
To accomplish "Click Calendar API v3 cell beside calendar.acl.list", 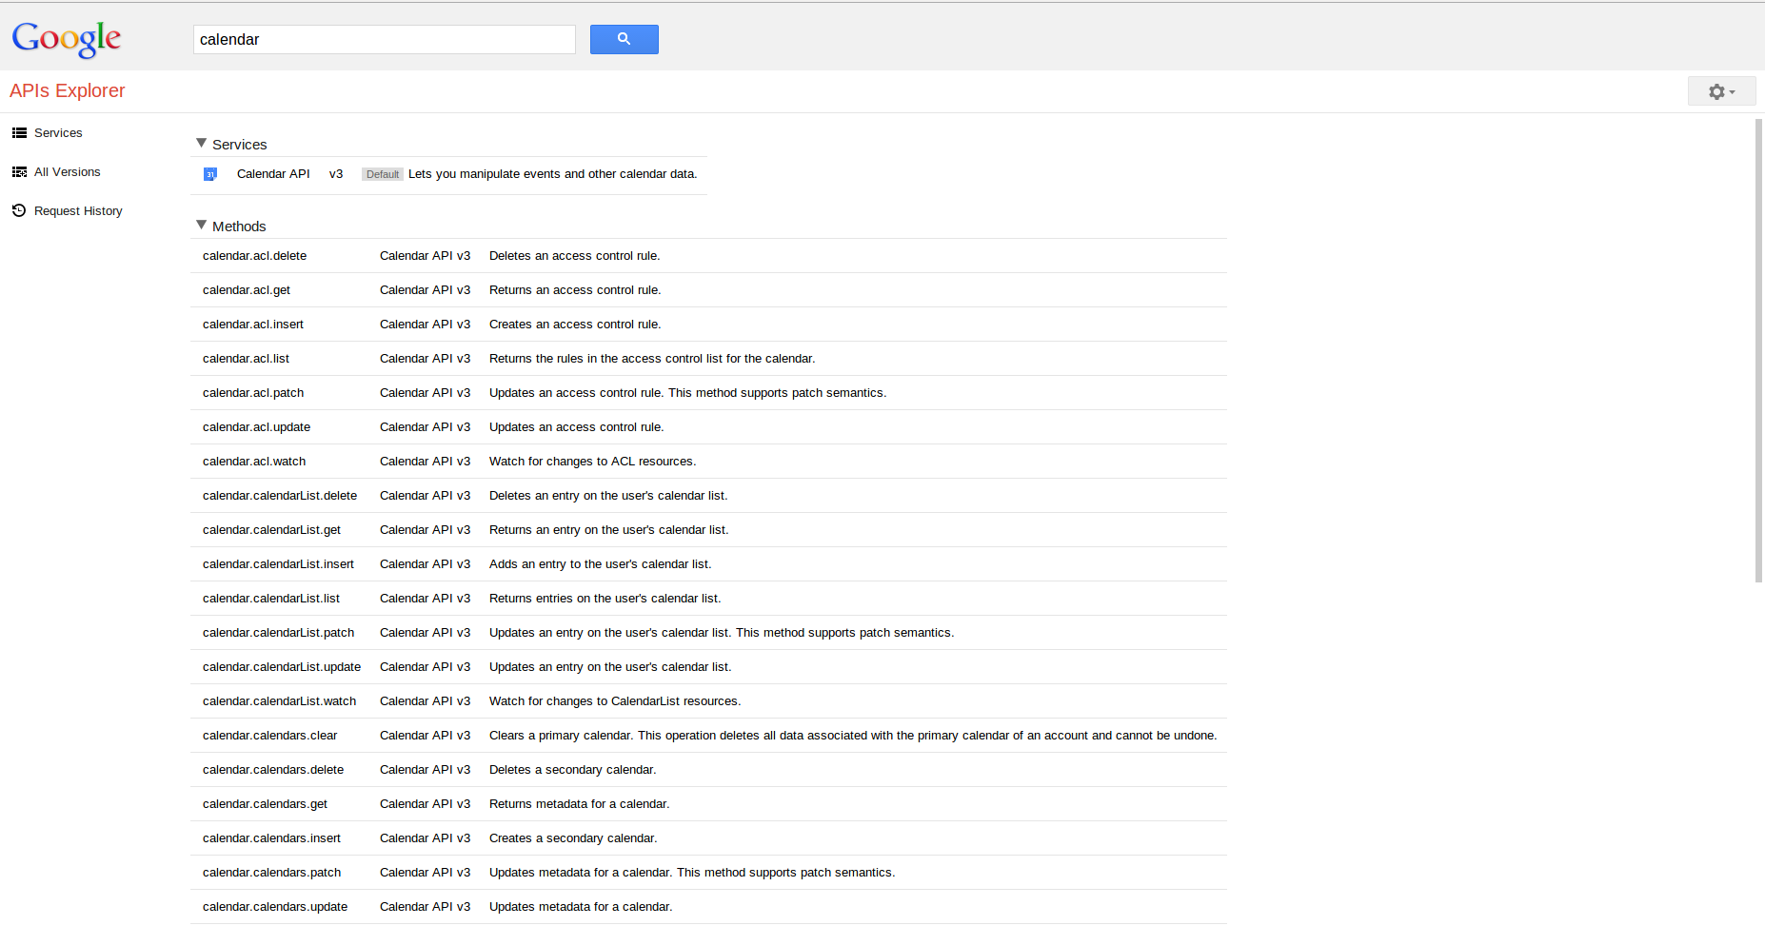I will (x=426, y=359).
